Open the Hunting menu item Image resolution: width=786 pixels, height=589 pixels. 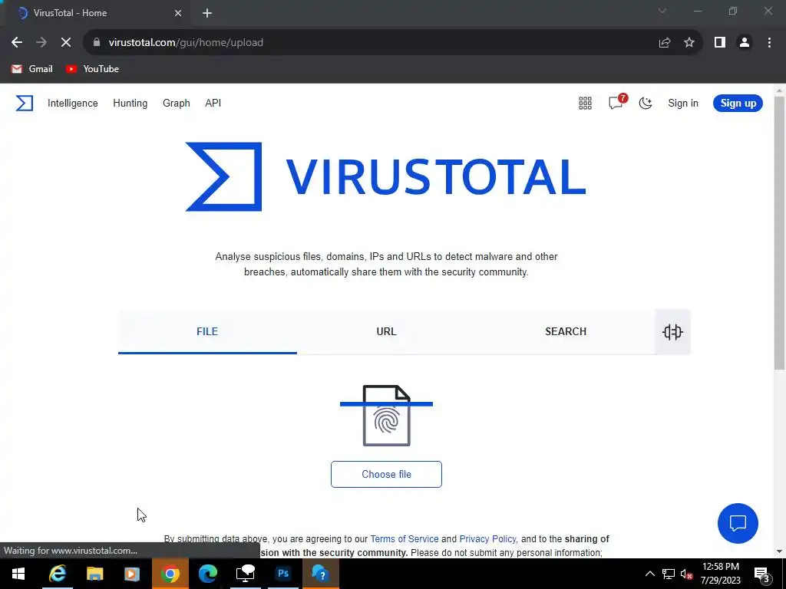click(x=130, y=104)
